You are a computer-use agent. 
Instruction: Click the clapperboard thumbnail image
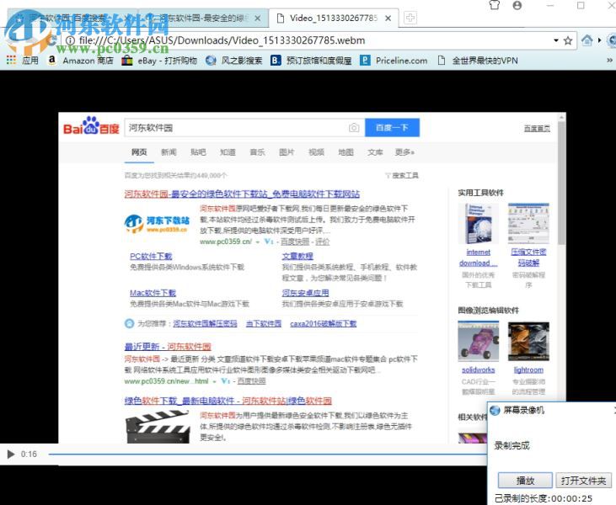(x=158, y=427)
